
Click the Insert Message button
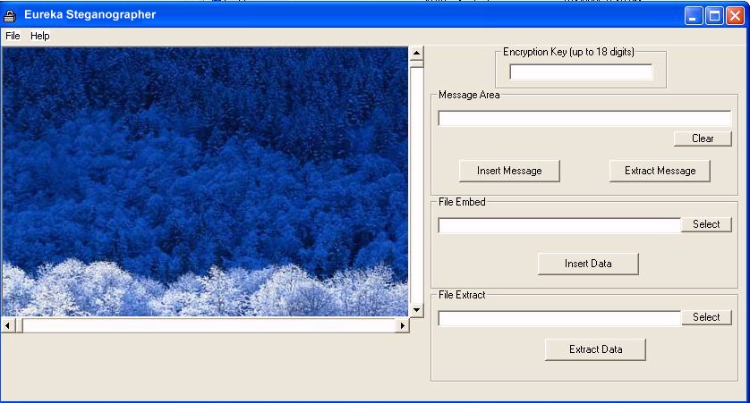[x=509, y=171]
